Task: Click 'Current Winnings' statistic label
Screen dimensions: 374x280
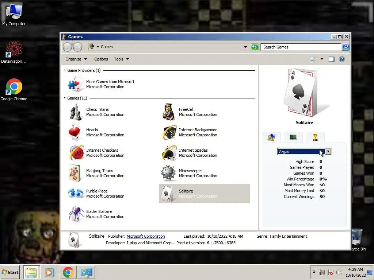Action: pyautogui.click(x=299, y=197)
